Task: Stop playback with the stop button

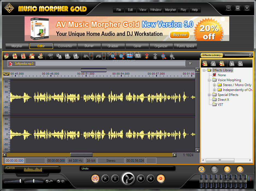Action: click(x=141, y=178)
